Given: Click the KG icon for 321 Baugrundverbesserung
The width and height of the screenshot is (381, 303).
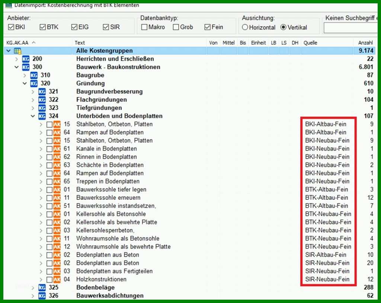Looking at the screenshot, I should pos(42,92).
